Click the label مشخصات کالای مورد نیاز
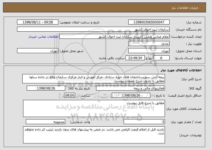212x150 pixels. [x=184, y=109]
